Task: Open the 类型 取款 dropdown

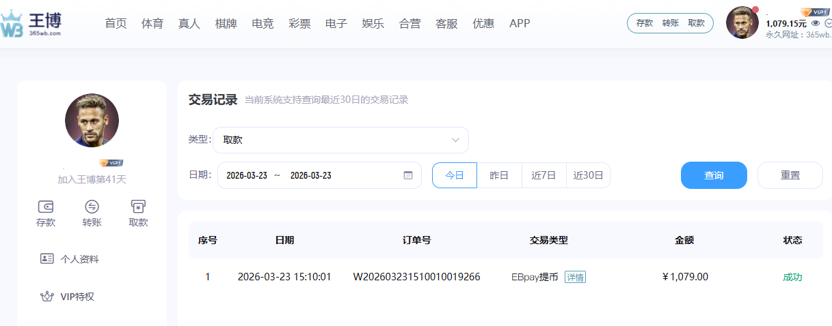Action: (x=340, y=140)
